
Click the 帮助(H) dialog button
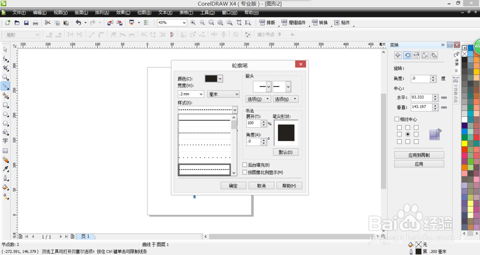pos(289,185)
